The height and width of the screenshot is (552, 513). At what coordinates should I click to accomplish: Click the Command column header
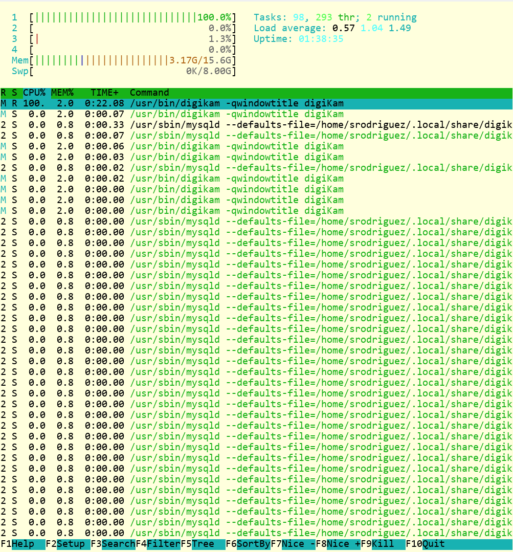pyautogui.click(x=149, y=93)
